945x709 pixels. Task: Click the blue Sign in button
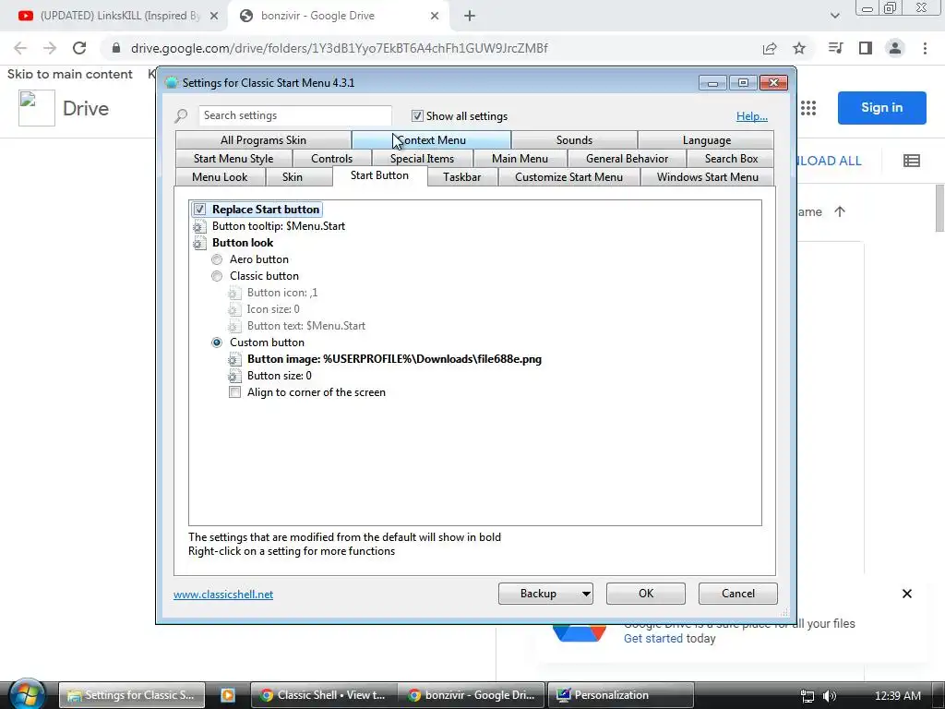click(x=881, y=108)
